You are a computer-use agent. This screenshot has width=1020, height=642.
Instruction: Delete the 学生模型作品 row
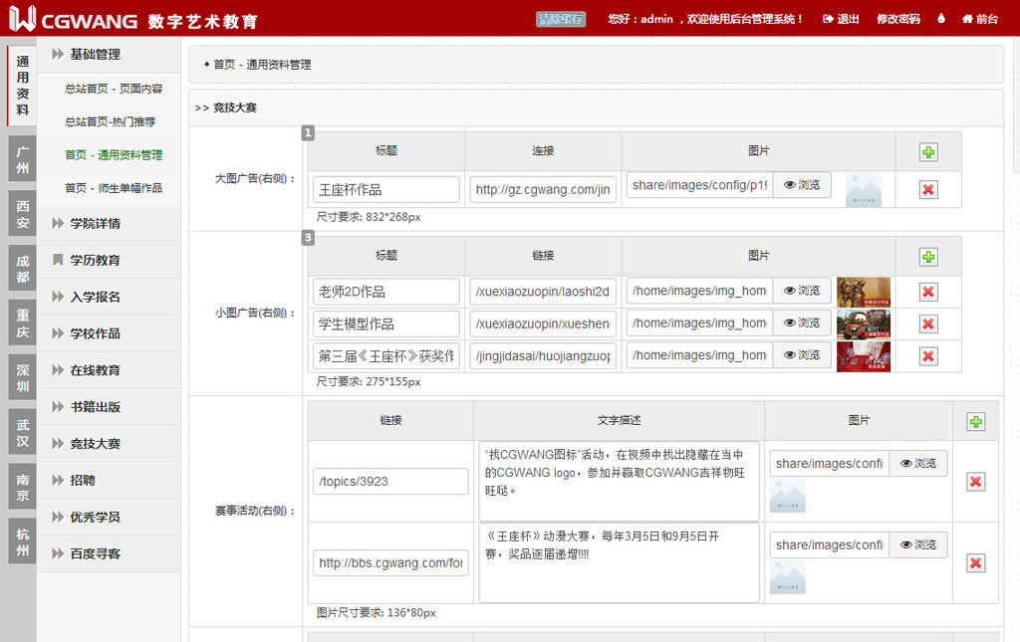click(928, 323)
